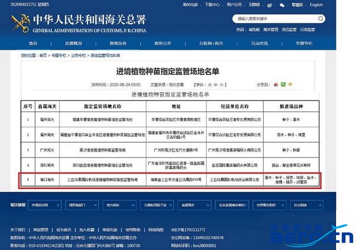Viewport: 356px width, 250px height.
Task: Click 业务专栏 in the breadcrumb
Action: 78,56
